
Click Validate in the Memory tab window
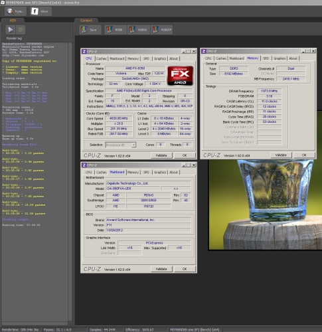281,155
